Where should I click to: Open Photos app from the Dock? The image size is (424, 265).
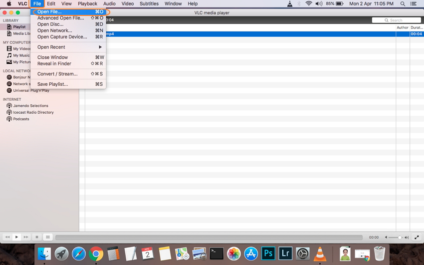(233, 254)
